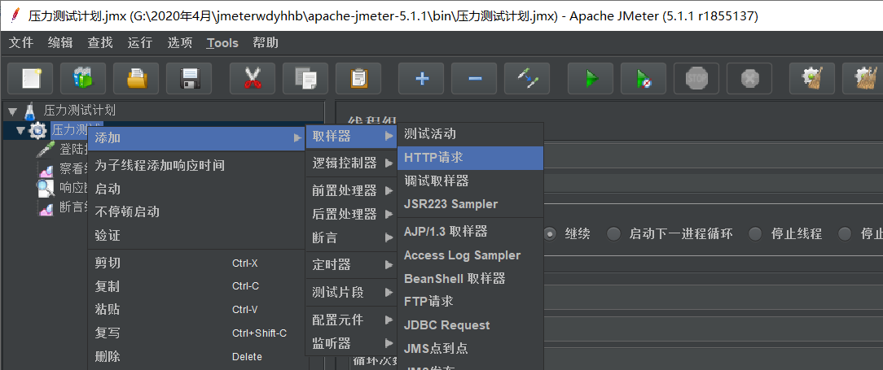This screenshot has height=370, width=883.
Task: Click the Copy toolbar icon
Action: coord(305,78)
